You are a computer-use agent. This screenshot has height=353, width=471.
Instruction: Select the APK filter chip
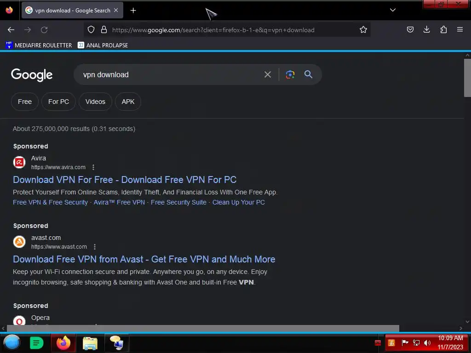click(x=128, y=102)
